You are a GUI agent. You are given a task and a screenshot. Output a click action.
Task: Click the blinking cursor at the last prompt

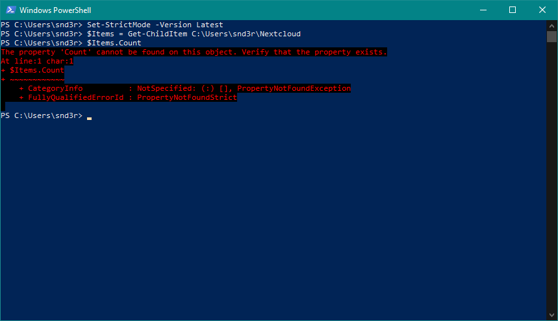click(x=90, y=118)
